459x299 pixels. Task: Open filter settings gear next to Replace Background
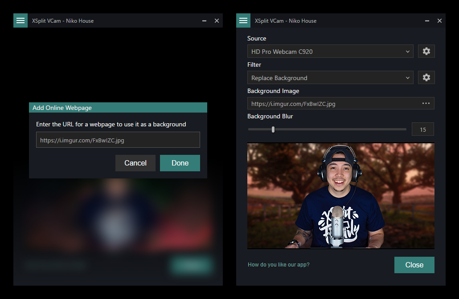[x=426, y=77]
